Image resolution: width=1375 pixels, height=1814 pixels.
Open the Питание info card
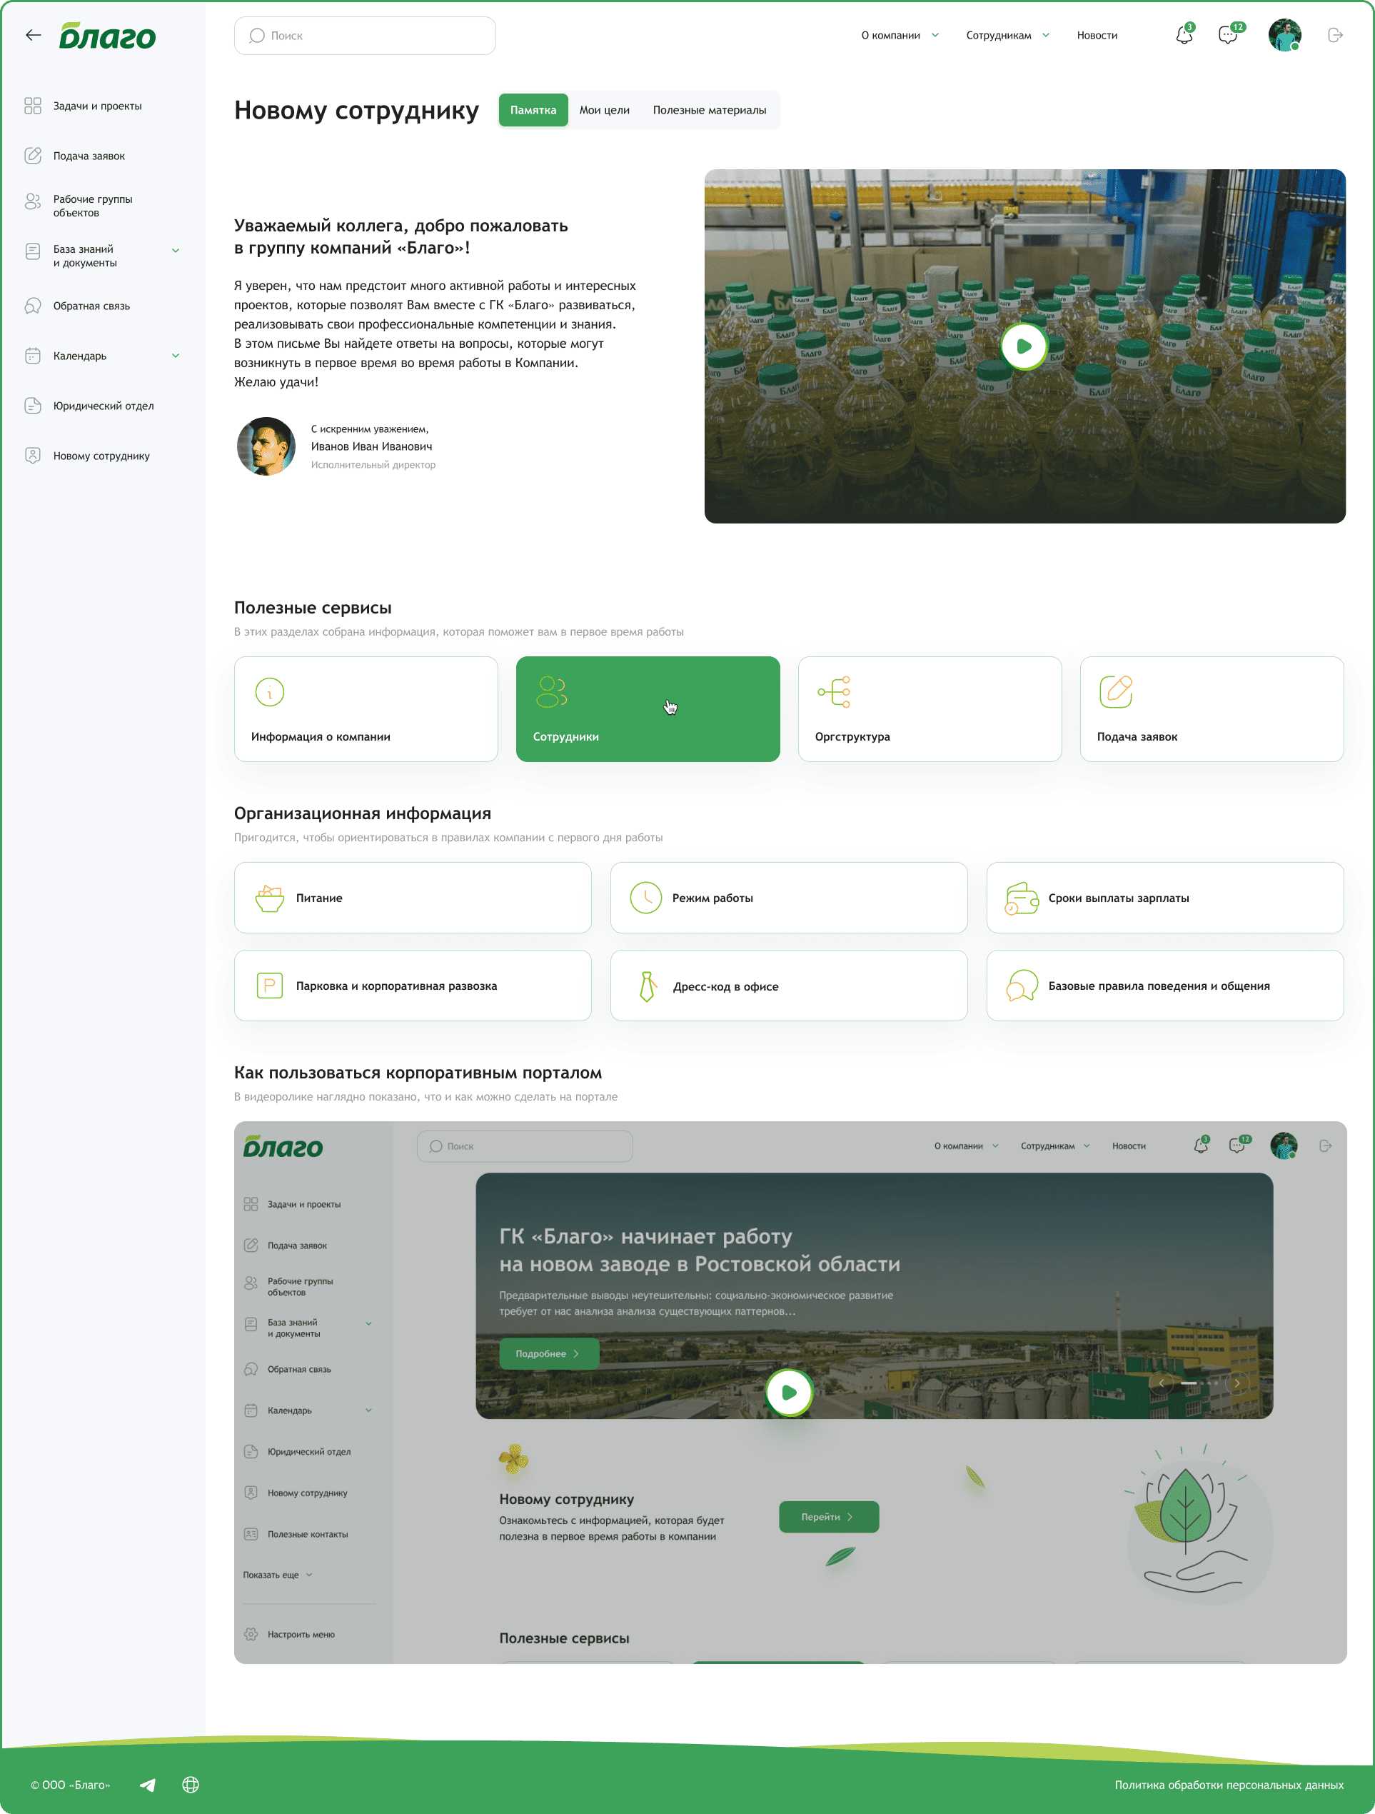pyautogui.click(x=413, y=897)
